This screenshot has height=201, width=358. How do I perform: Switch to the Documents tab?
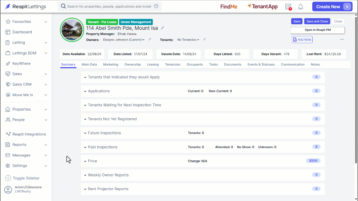tap(233, 65)
